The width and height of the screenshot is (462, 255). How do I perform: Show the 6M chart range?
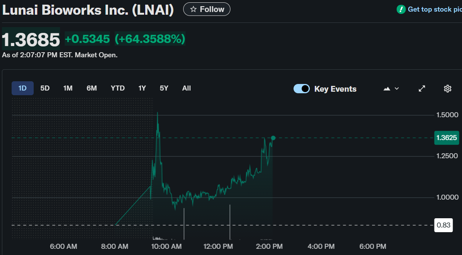pyautogui.click(x=92, y=88)
